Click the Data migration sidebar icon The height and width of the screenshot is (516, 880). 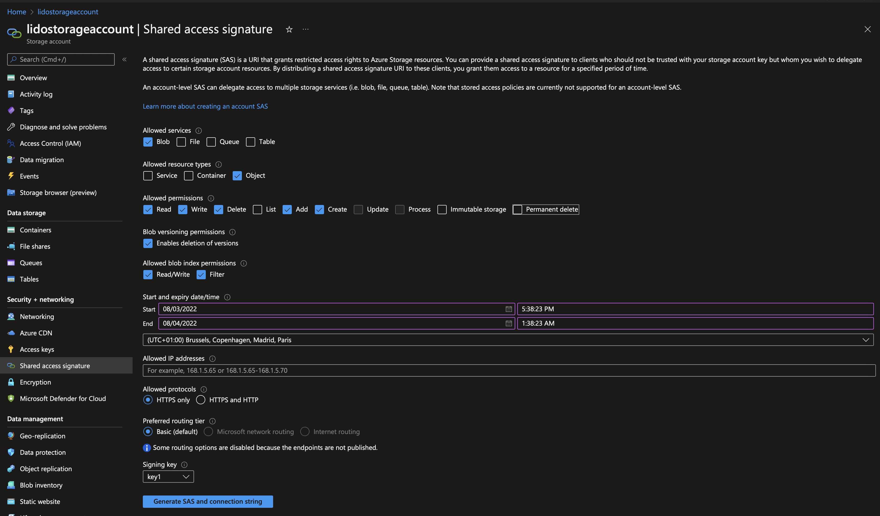(x=11, y=160)
